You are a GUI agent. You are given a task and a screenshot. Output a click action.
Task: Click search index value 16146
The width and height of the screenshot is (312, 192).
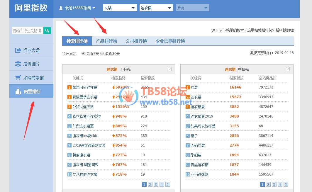(x=235, y=87)
